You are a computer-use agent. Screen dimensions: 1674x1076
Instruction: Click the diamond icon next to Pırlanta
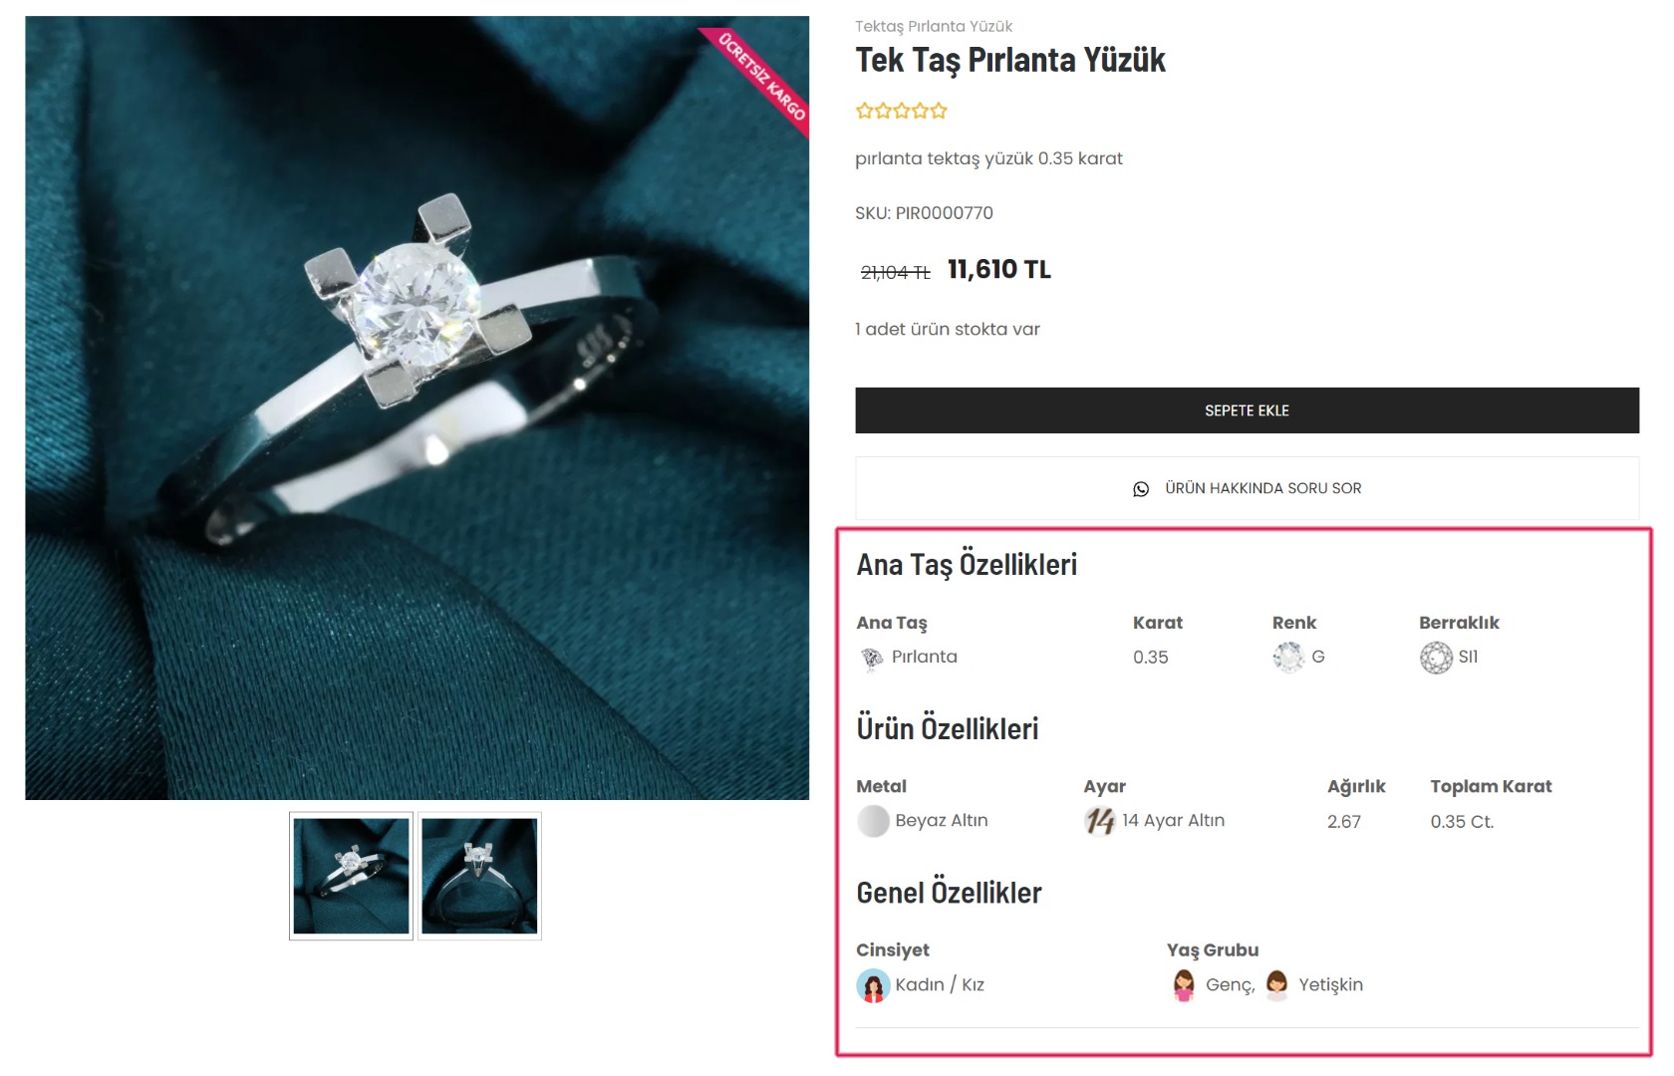pyautogui.click(x=872, y=658)
